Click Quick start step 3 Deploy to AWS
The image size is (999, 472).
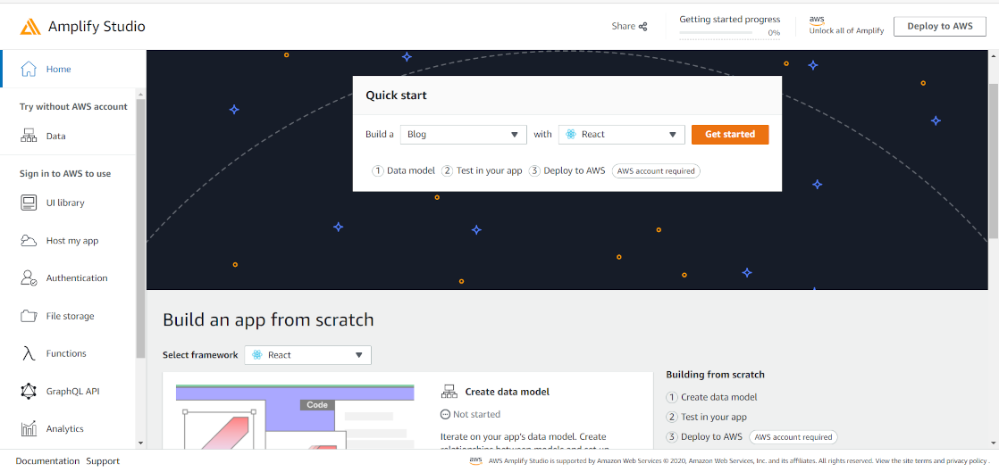click(567, 170)
